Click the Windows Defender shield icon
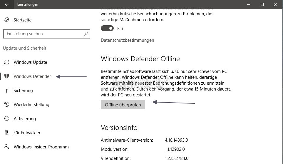The width and height of the screenshot is (283, 164). (7, 76)
